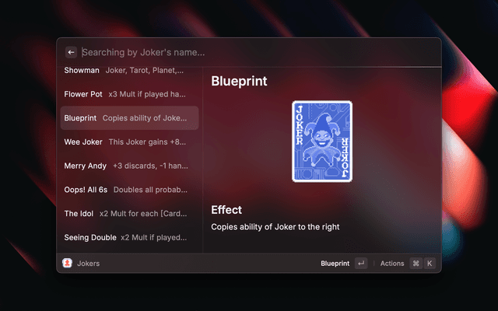This screenshot has width=498, height=311.
Task: Choose The Idol from the list
Action: click(130, 214)
